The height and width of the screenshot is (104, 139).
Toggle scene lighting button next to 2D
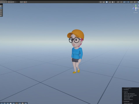(x=121, y=2)
